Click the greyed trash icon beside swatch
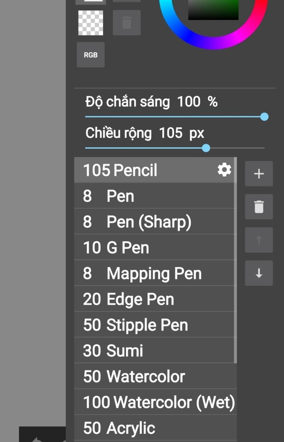Viewport: 284px width, 442px height. [x=127, y=23]
